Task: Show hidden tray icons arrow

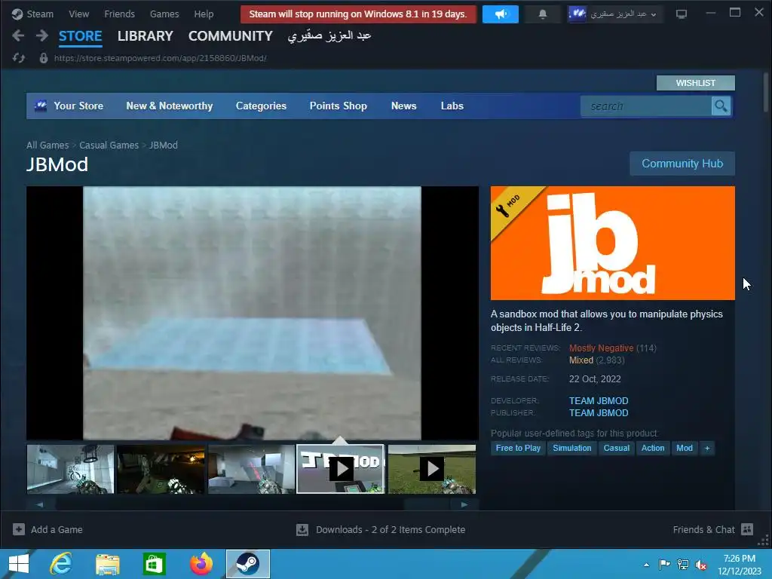Action: click(x=646, y=565)
